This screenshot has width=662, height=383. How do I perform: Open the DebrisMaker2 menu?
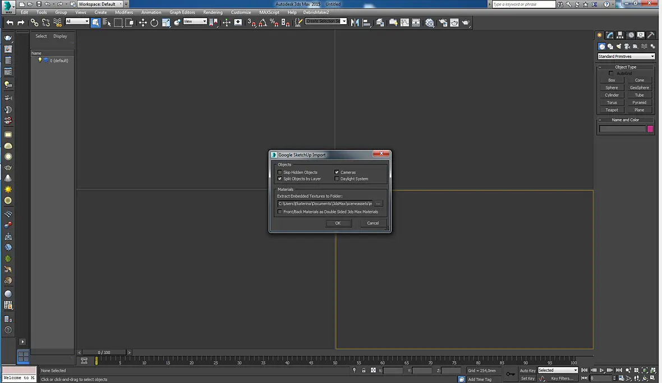click(x=316, y=12)
